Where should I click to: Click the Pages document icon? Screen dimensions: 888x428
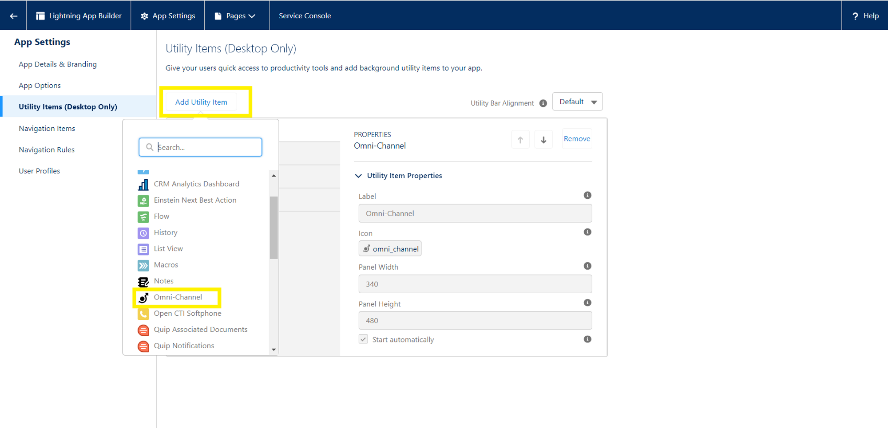pos(218,16)
